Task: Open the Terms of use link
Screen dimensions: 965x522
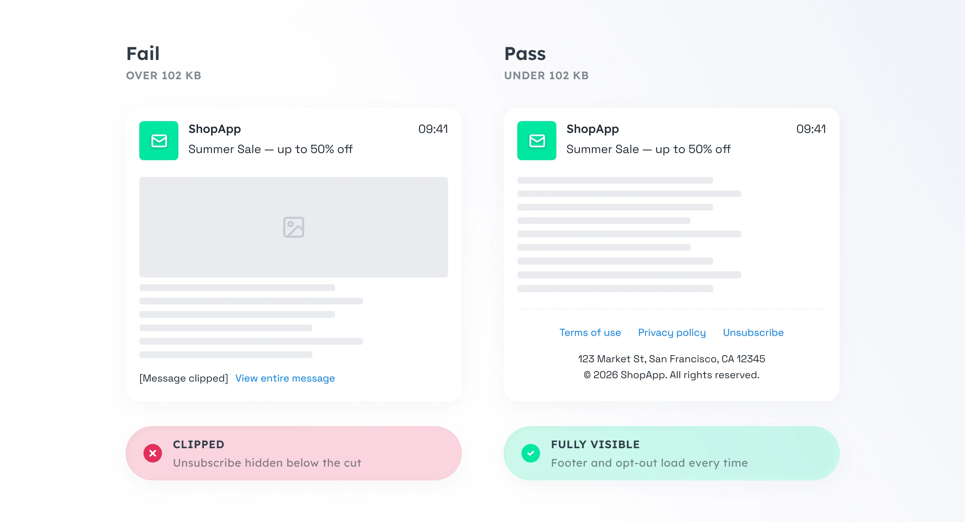Action: click(590, 332)
